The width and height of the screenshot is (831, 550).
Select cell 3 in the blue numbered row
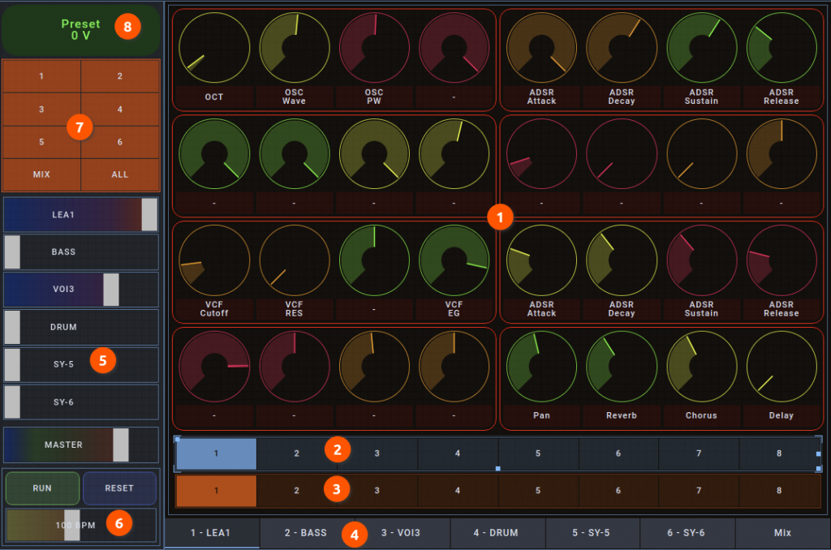pyautogui.click(x=377, y=453)
